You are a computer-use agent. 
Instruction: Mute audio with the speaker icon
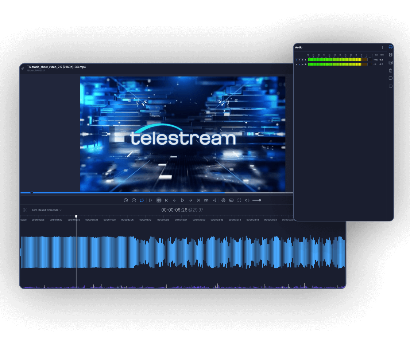(x=247, y=200)
